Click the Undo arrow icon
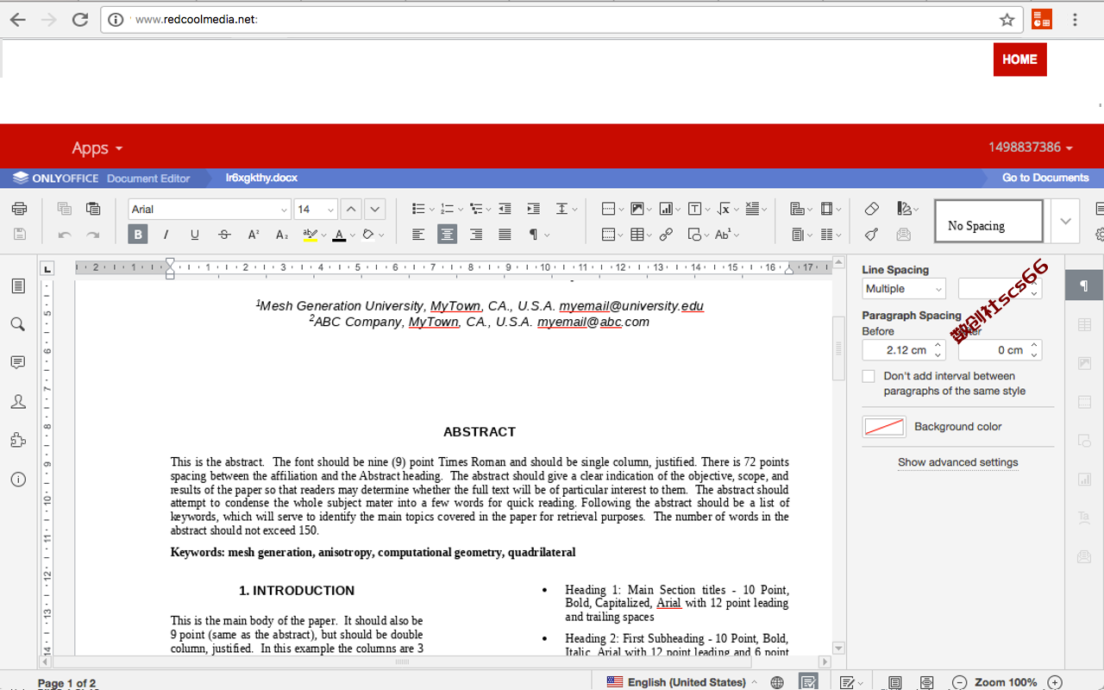 click(64, 235)
